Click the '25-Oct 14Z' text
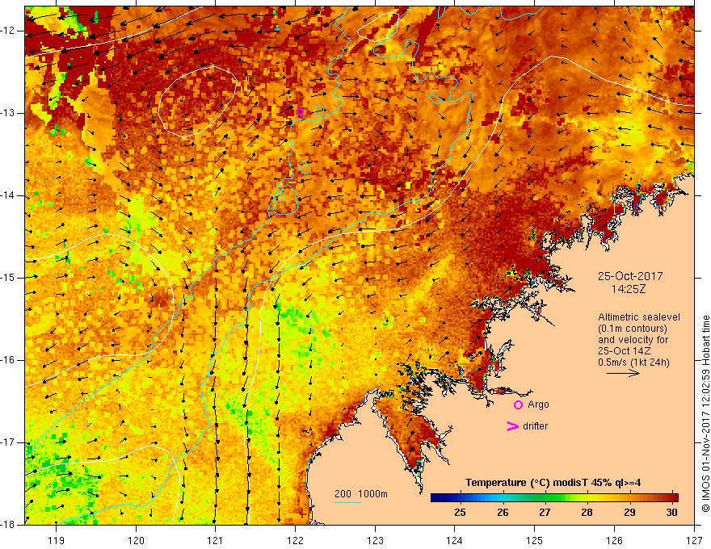This screenshot has height=549, width=711. (x=625, y=351)
